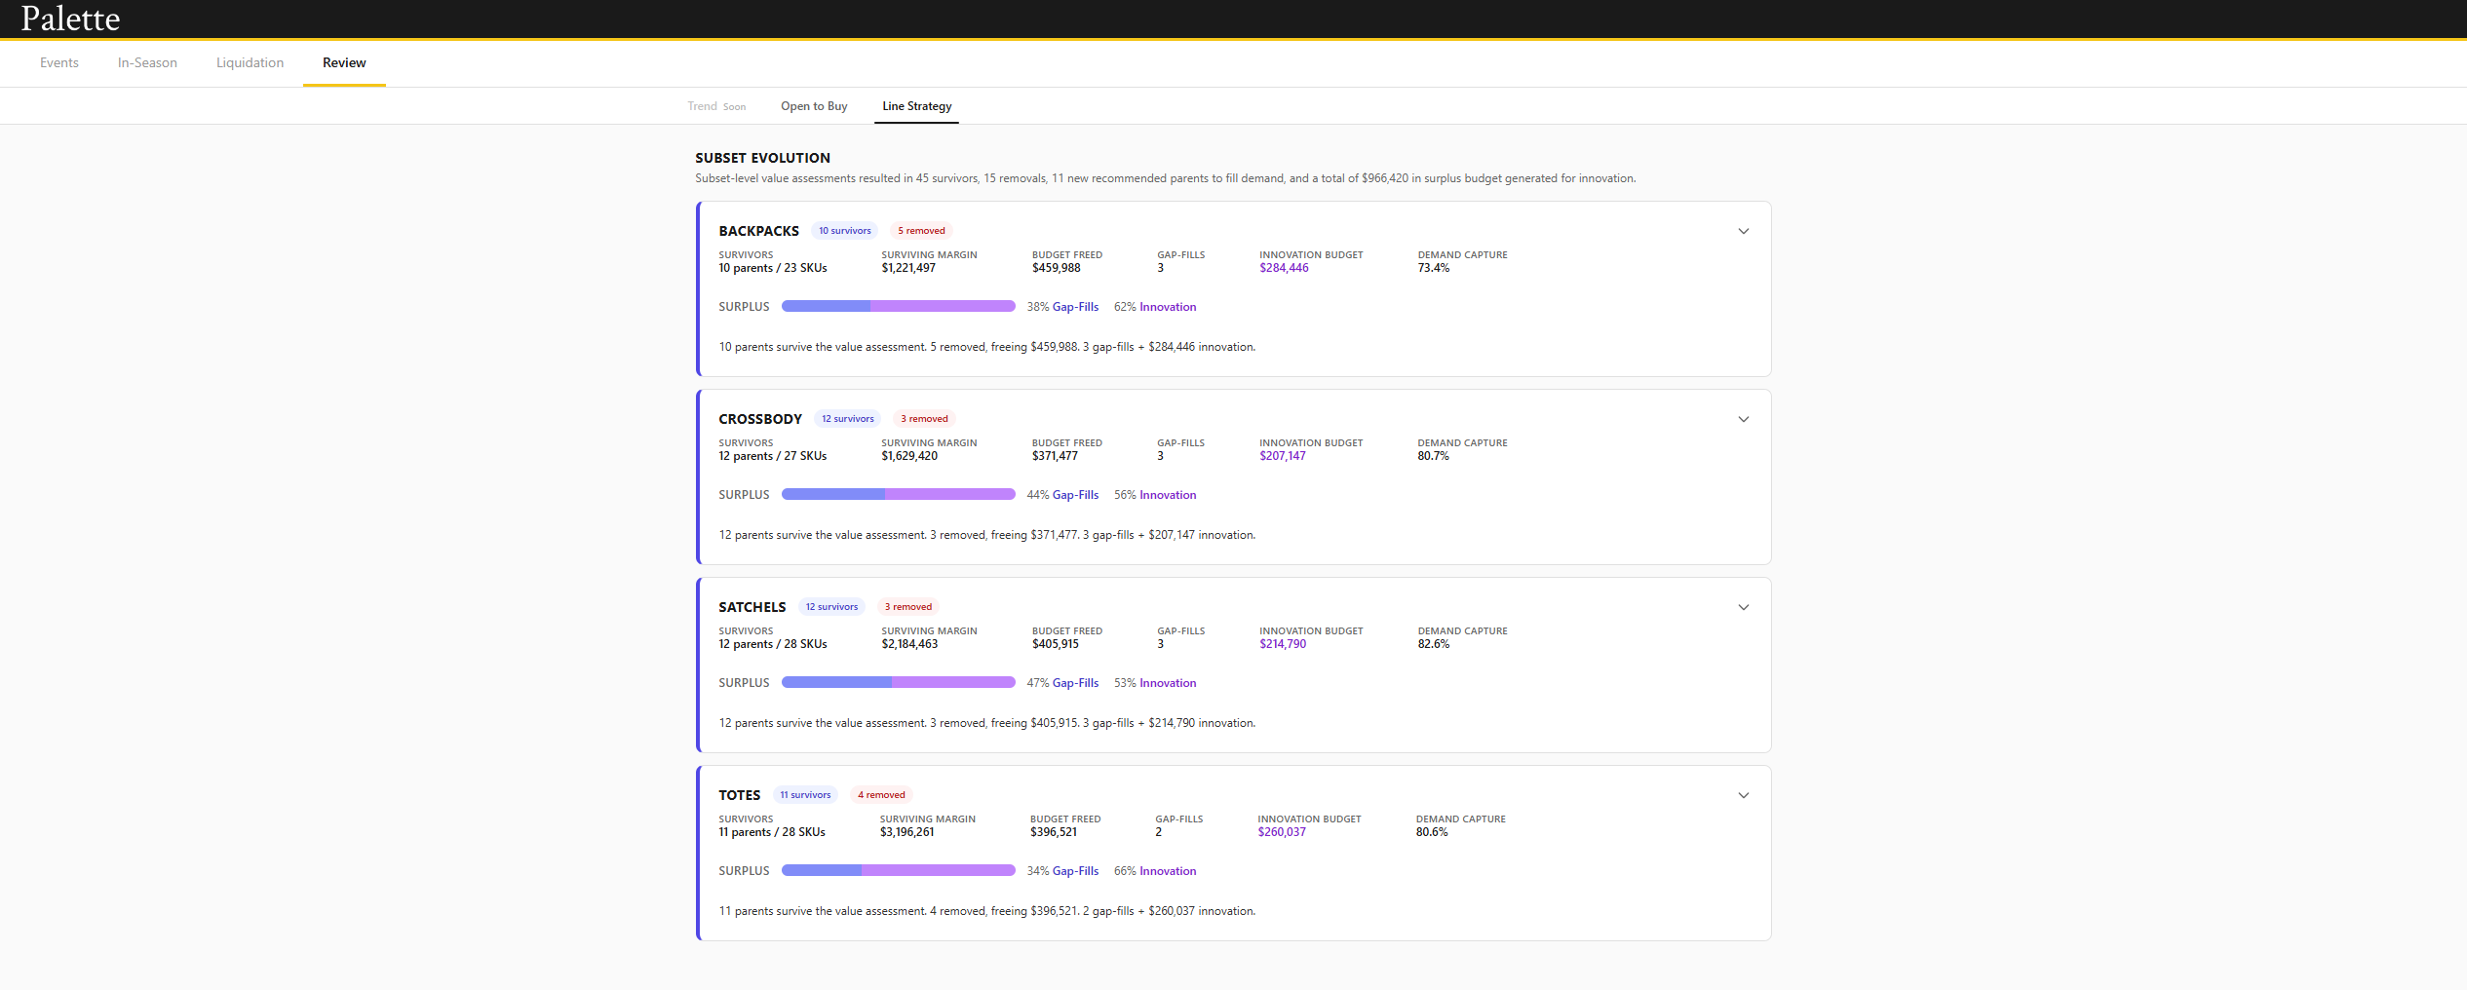The image size is (2467, 990).
Task: Click the '10 survivors' badge on Backpacks
Action: pyautogui.click(x=844, y=230)
